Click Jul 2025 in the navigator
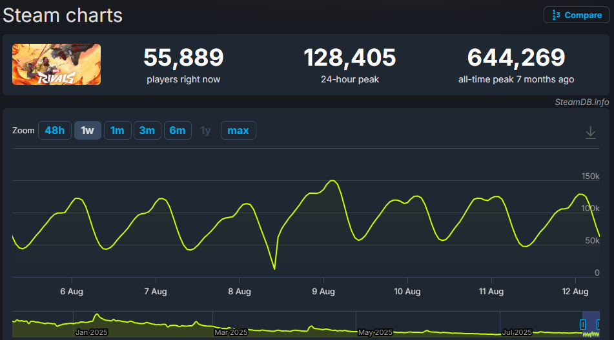This screenshot has height=340, width=614. 517,332
